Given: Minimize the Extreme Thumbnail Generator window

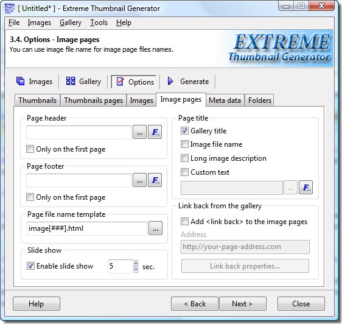Looking at the screenshot, I should (x=286, y=5).
